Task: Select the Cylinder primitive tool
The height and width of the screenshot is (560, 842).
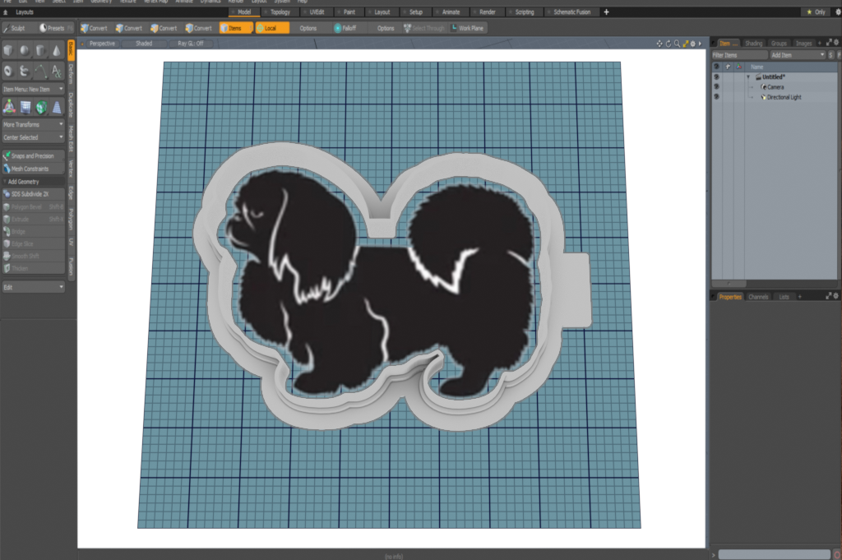Action: pyautogui.click(x=40, y=50)
